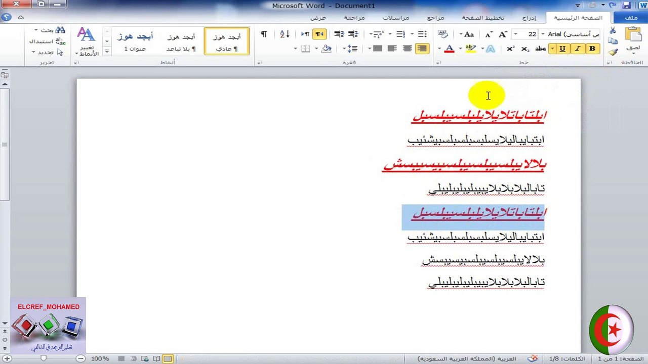The height and width of the screenshot is (364, 648).
Task: Shrink font size with small A icon
Action: [x=489, y=34]
